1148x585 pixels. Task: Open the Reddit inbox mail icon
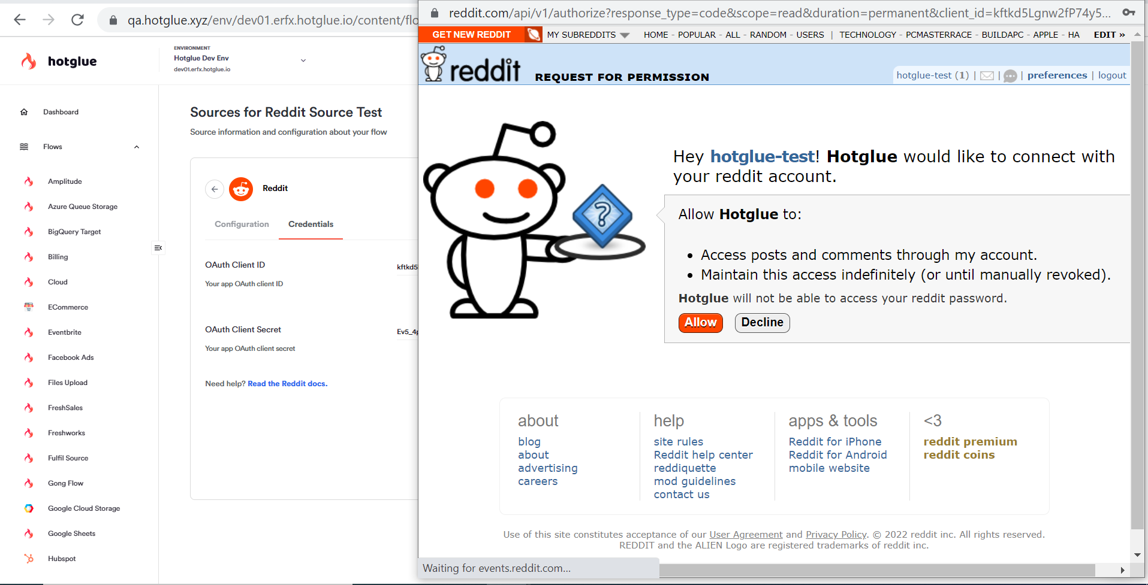point(987,76)
